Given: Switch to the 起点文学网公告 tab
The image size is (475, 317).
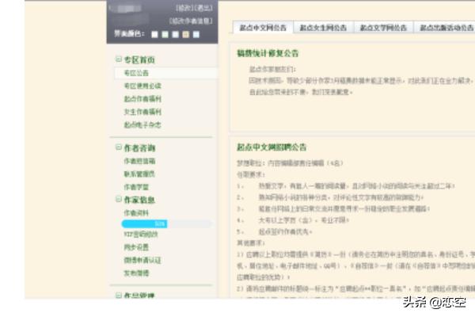Looking at the screenshot, I should [x=383, y=28].
